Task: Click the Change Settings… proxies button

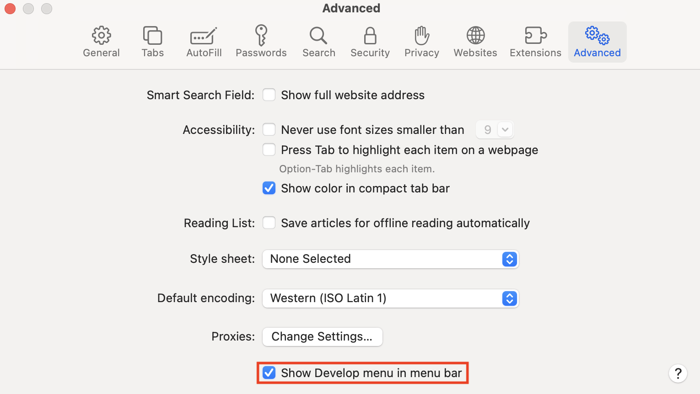Action: click(322, 336)
